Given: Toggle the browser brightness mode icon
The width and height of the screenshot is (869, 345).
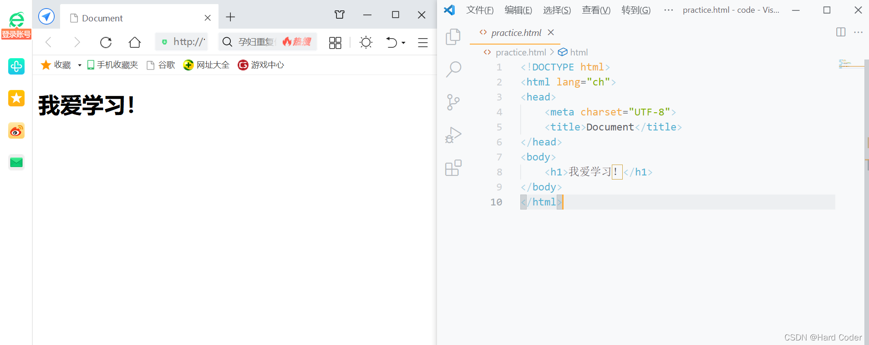Looking at the screenshot, I should (366, 42).
